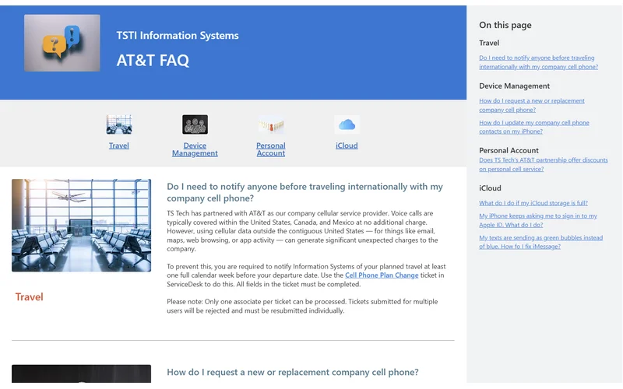Open the Travel navigation link
The image size is (623, 389).
point(119,145)
